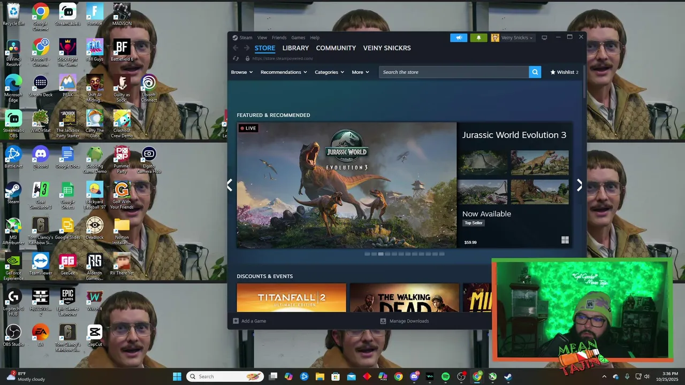
Task: Show previous featured game with left arrow
Action: (230, 185)
